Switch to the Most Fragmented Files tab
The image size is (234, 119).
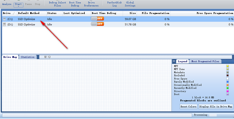click(205, 61)
